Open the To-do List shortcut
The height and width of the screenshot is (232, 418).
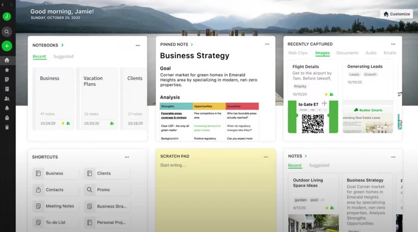tap(55, 223)
